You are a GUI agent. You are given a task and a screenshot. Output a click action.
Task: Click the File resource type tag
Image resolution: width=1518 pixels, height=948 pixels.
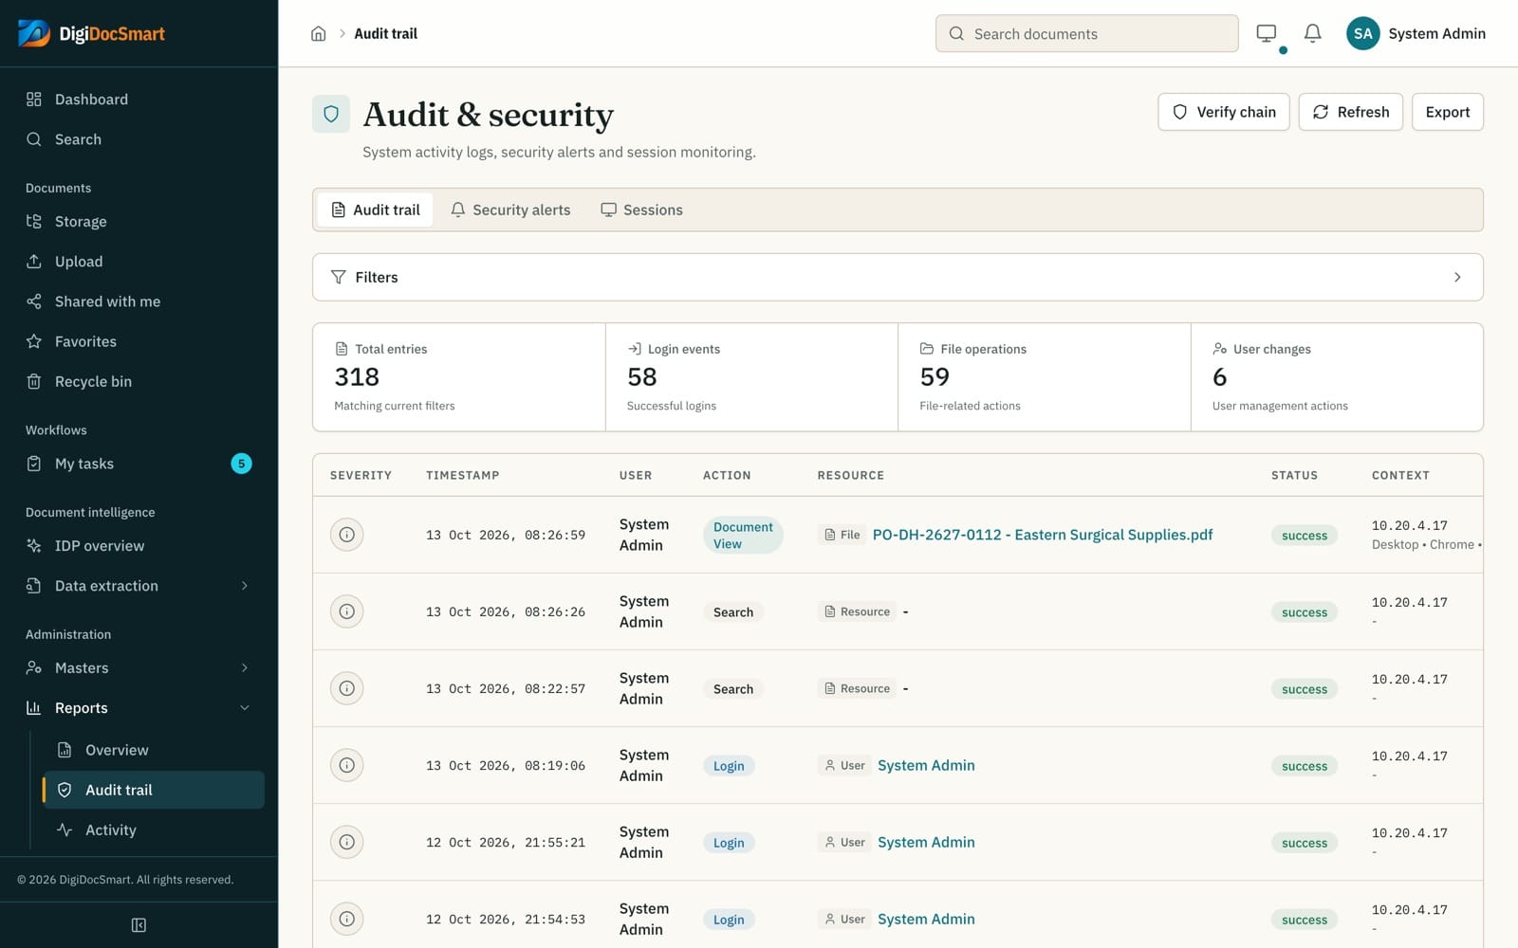pos(842,535)
